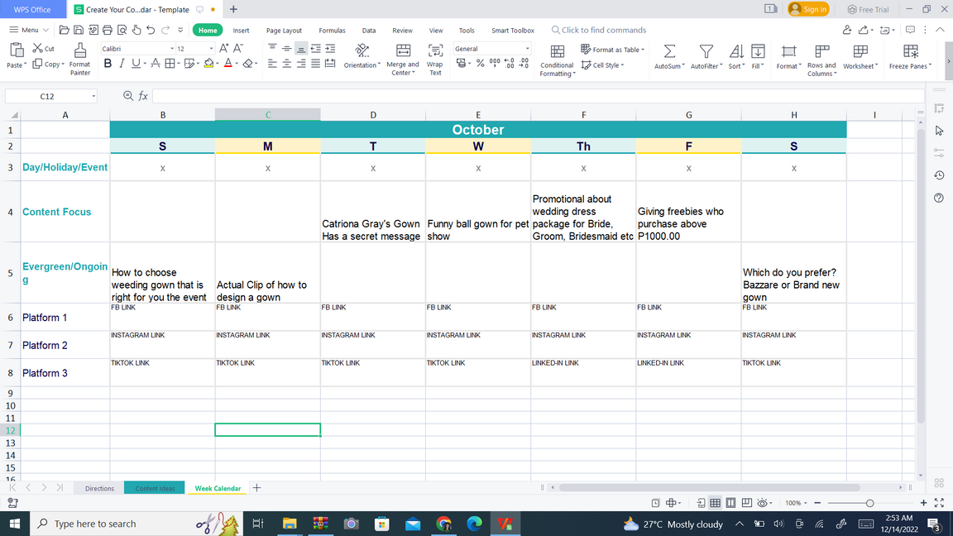The image size is (953, 536).
Task: Increase decimal places
Action: click(x=510, y=63)
